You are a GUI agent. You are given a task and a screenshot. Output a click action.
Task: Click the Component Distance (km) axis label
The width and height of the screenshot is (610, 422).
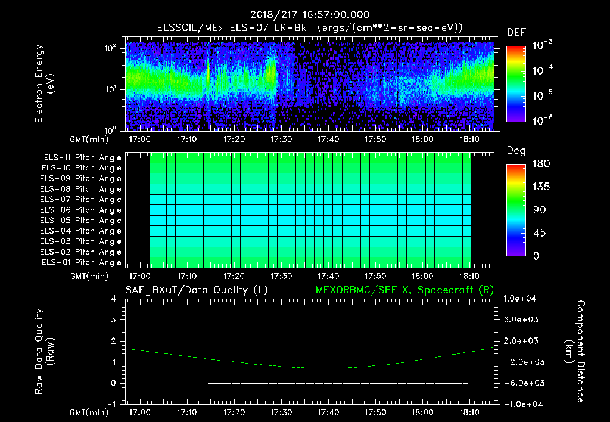pos(575,351)
